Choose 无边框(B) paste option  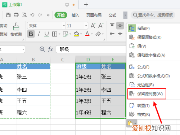coord(153,85)
